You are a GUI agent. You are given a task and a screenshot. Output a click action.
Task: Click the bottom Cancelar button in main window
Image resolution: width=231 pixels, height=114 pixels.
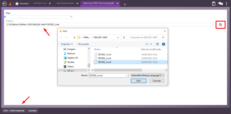pos(32,110)
